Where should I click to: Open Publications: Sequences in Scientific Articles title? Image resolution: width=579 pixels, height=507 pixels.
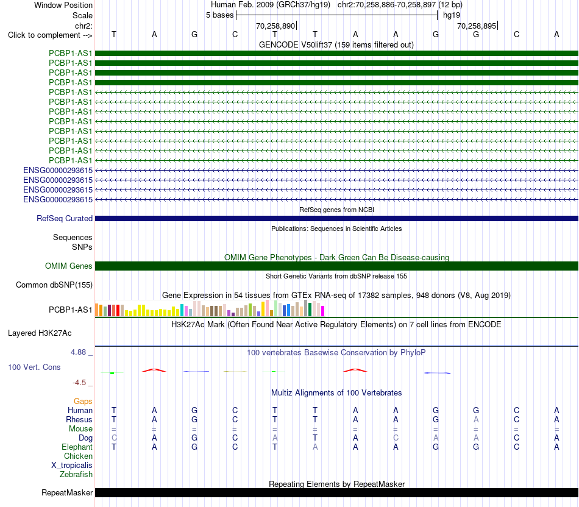336,229
